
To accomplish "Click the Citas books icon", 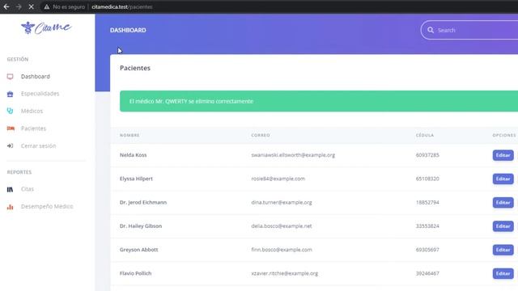I will pyautogui.click(x=10, y=189).
